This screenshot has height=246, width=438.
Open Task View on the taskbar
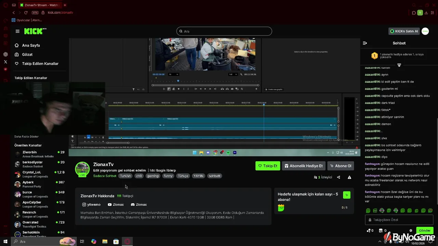click(x=82, y=242)
